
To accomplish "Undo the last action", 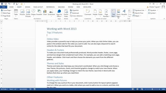I will [x=9, y=4].
